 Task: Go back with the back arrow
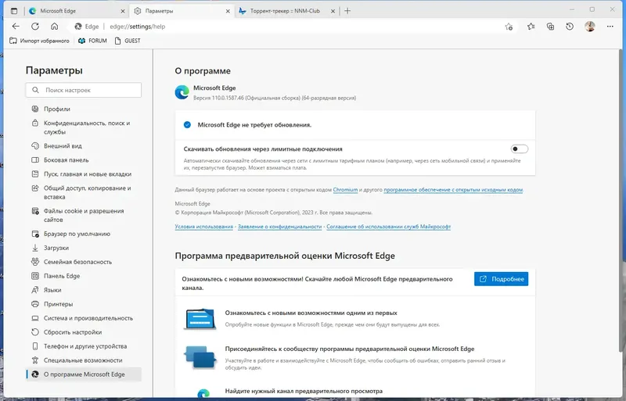(x=16, y=27)
